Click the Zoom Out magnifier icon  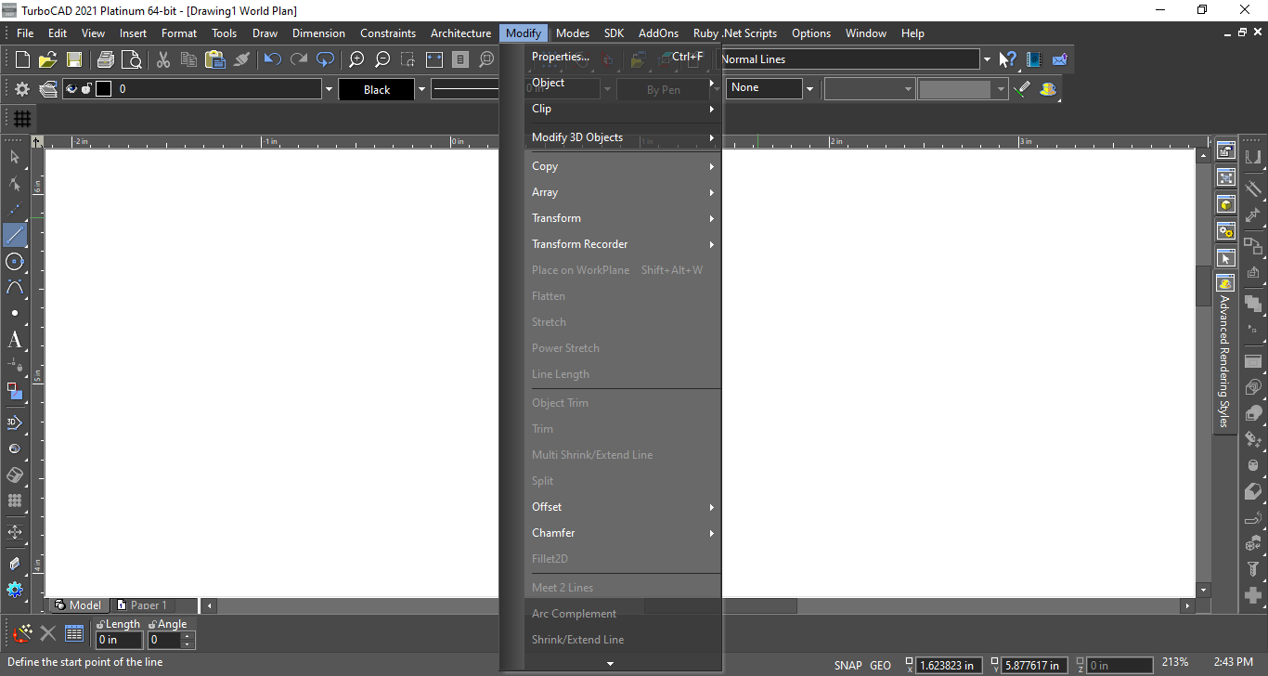382,59
